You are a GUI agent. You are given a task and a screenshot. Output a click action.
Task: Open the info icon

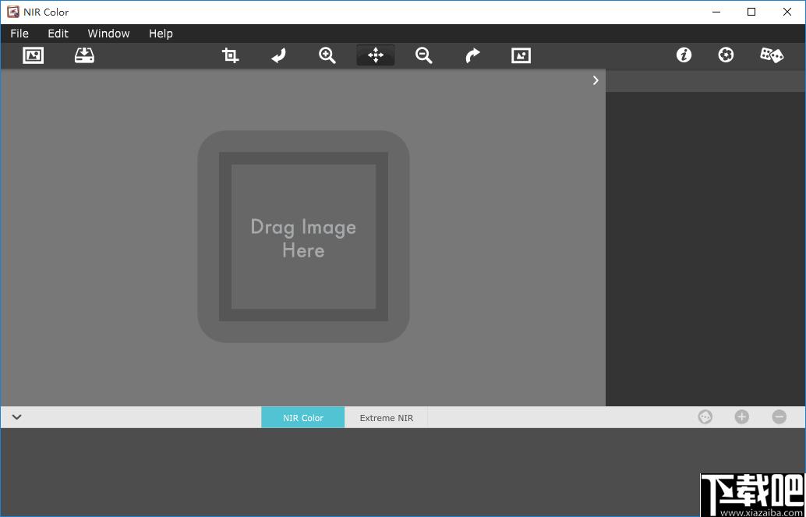684,55
